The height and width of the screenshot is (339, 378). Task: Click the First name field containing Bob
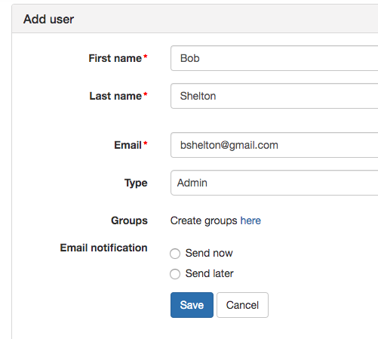(275, 58)
